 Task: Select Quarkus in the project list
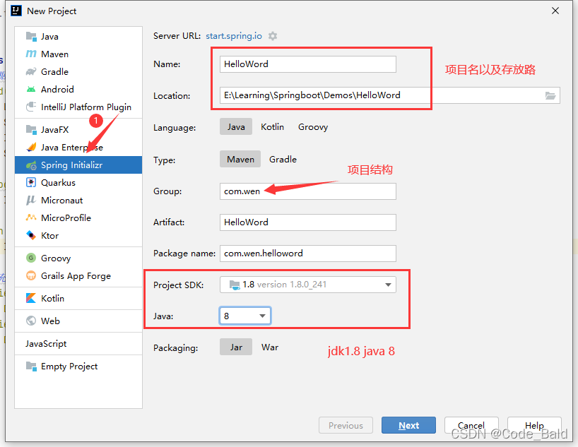(x=78, y=182)
